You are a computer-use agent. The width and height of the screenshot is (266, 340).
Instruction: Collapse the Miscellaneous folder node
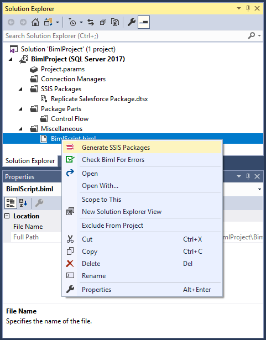click(20, 129)
